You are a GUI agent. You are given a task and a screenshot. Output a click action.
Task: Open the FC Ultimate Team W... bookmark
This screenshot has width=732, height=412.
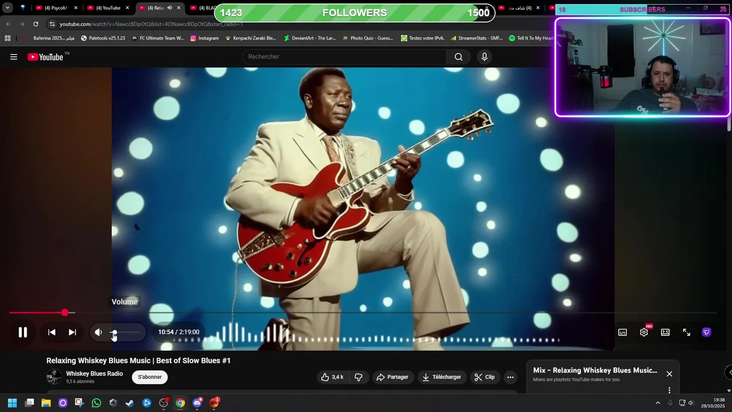click(x=158, y=38)
